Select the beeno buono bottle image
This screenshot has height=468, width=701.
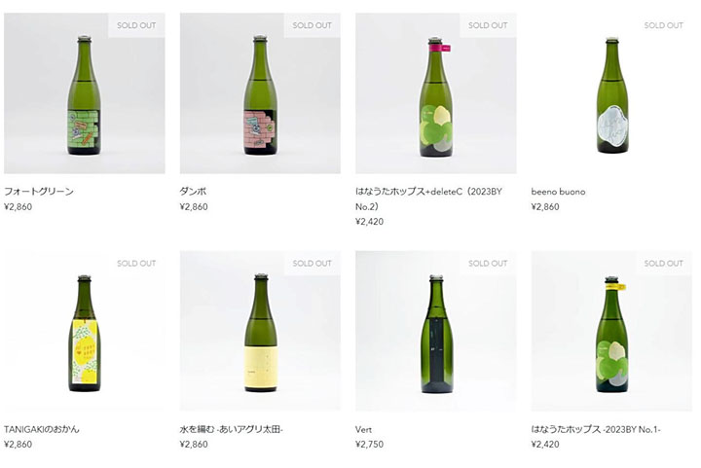pyautogui.click(x=611, y=92)
